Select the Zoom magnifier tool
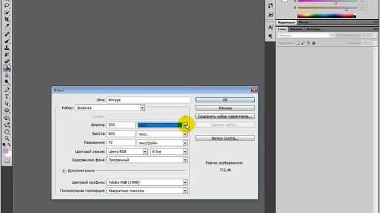Viewport: 380px width, 213px height. tap(7, 138)
